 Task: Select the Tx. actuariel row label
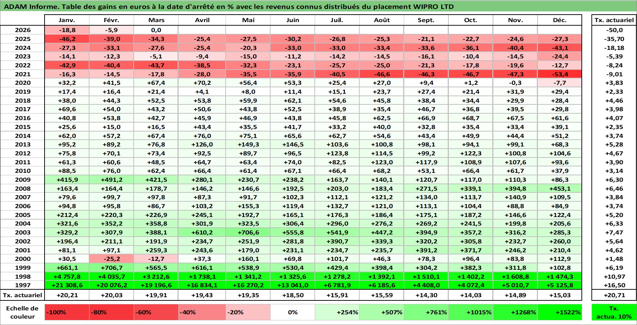click(x=22, y=295)
